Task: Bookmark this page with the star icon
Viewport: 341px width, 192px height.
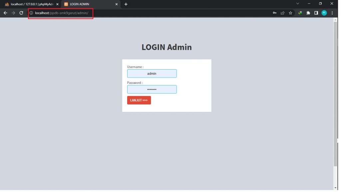Action: click(x=290, y=13)
